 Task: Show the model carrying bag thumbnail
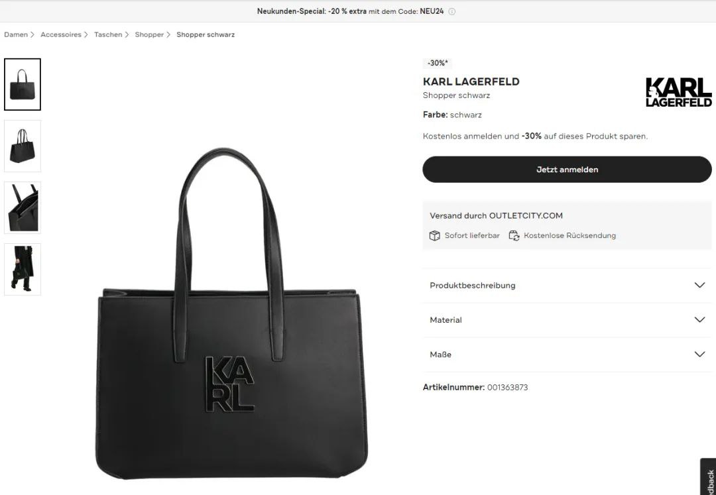23,269
